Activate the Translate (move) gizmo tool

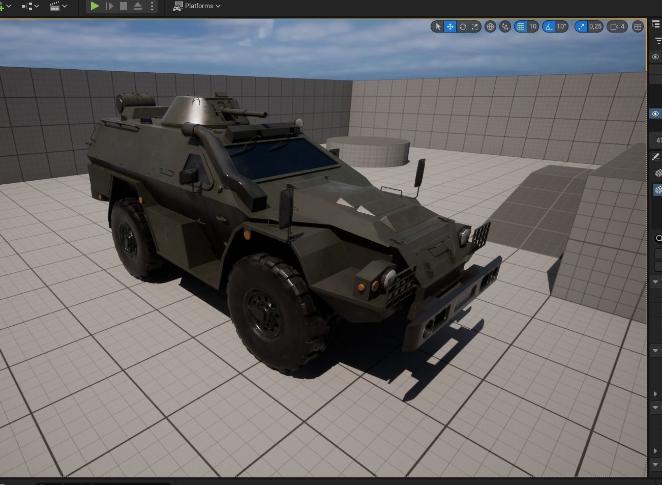pos(450,26)
